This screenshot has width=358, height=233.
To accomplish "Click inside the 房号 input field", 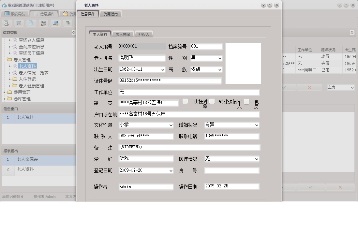I will [x=231, y=170].
